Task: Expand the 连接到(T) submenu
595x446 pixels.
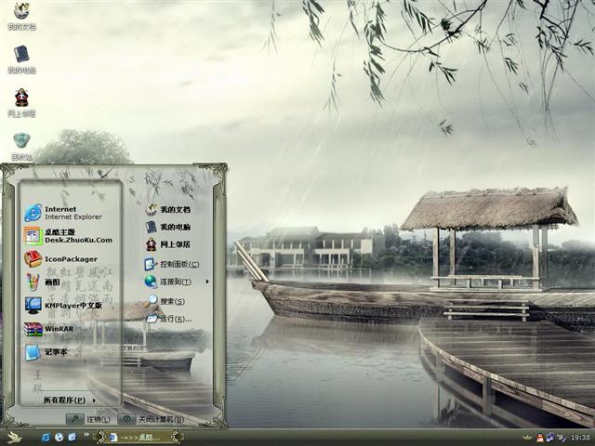Action: (x=175, y=282)
